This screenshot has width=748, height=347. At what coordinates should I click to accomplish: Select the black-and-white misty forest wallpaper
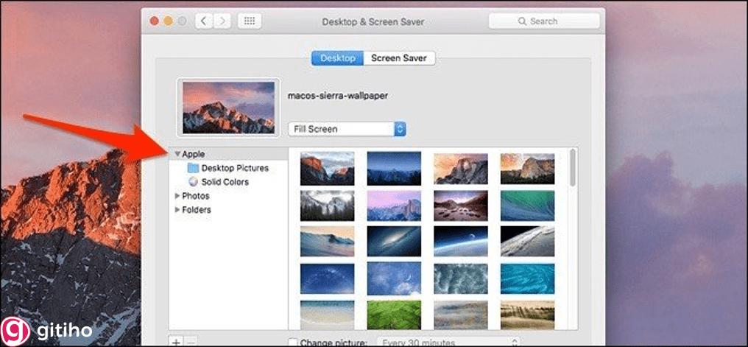[327, 206]
